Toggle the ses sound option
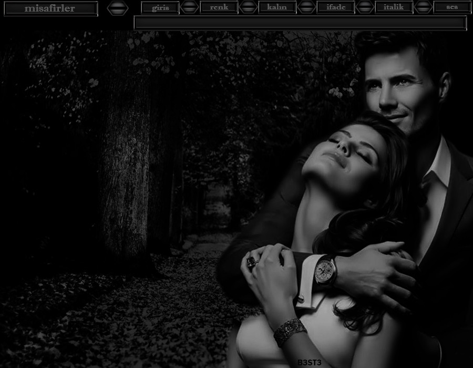 point(452,7)
